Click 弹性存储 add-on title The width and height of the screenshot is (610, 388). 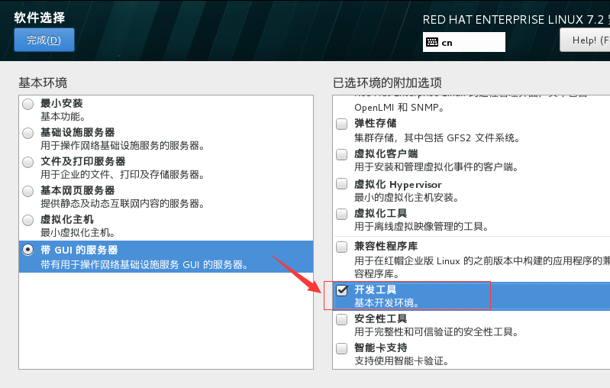click(x=375, y=124)
